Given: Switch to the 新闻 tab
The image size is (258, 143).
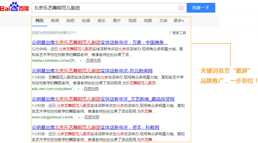Looking at the screenshot, I should [55, 21].
